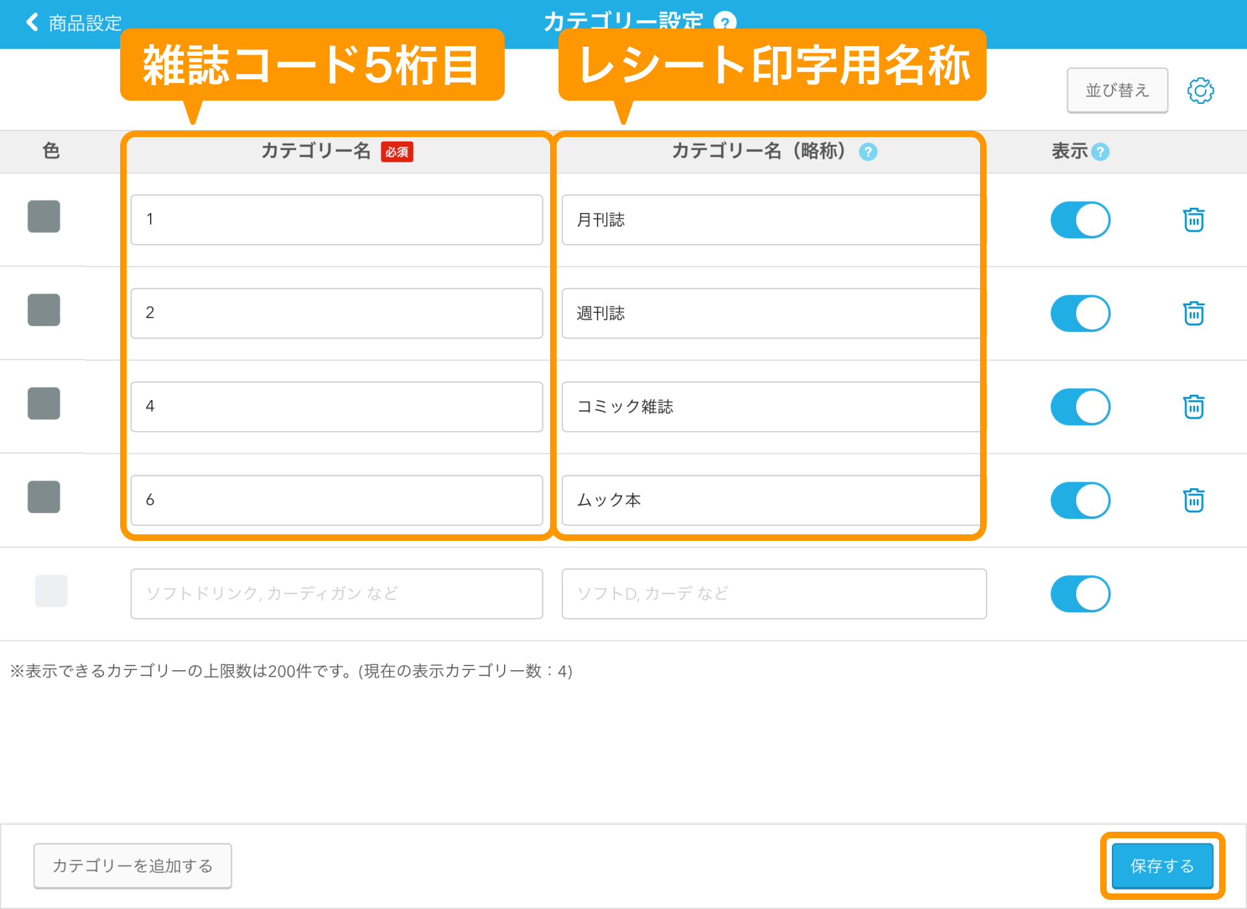1247x909 pixels.
Task: Toggle display switch for 週刊誌 row
Action: (1080, 314)
